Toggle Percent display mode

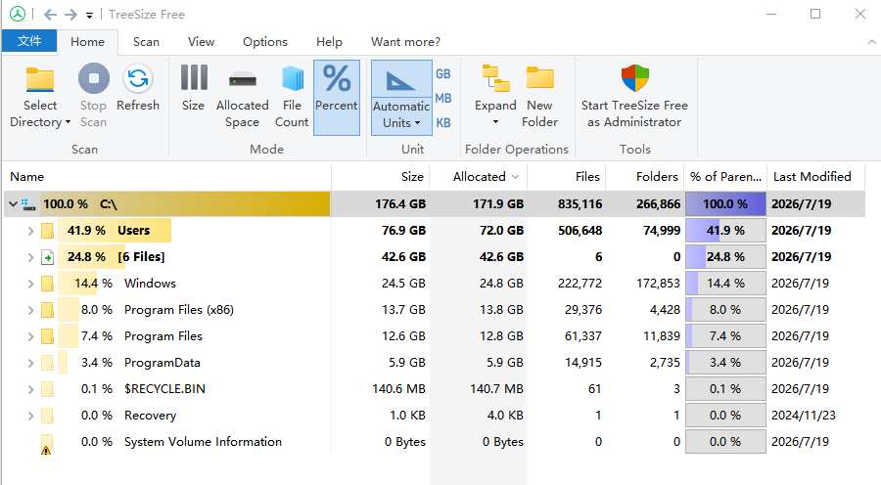337,98
